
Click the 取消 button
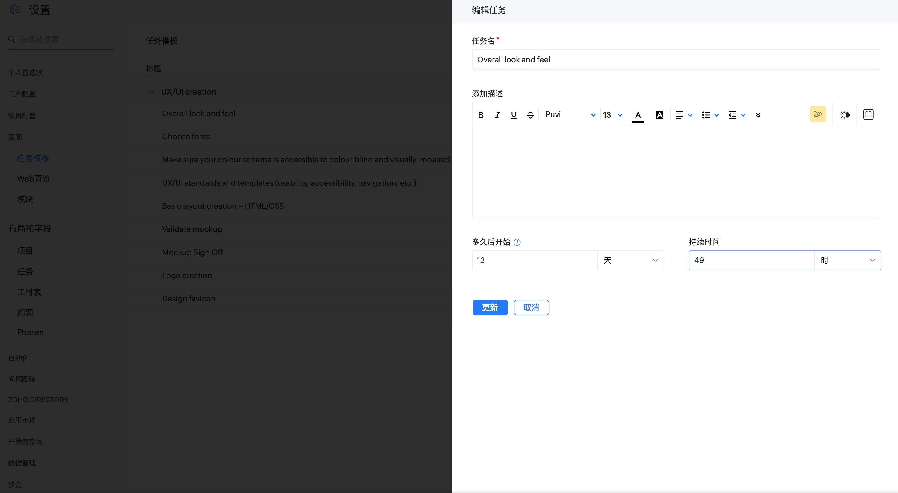pos(531,307)
